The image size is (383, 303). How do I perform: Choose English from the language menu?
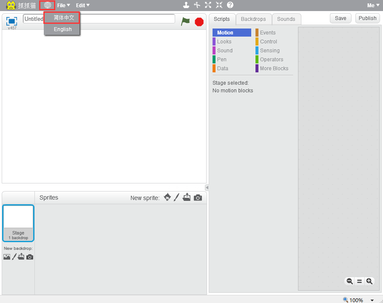tap(62, 29)
